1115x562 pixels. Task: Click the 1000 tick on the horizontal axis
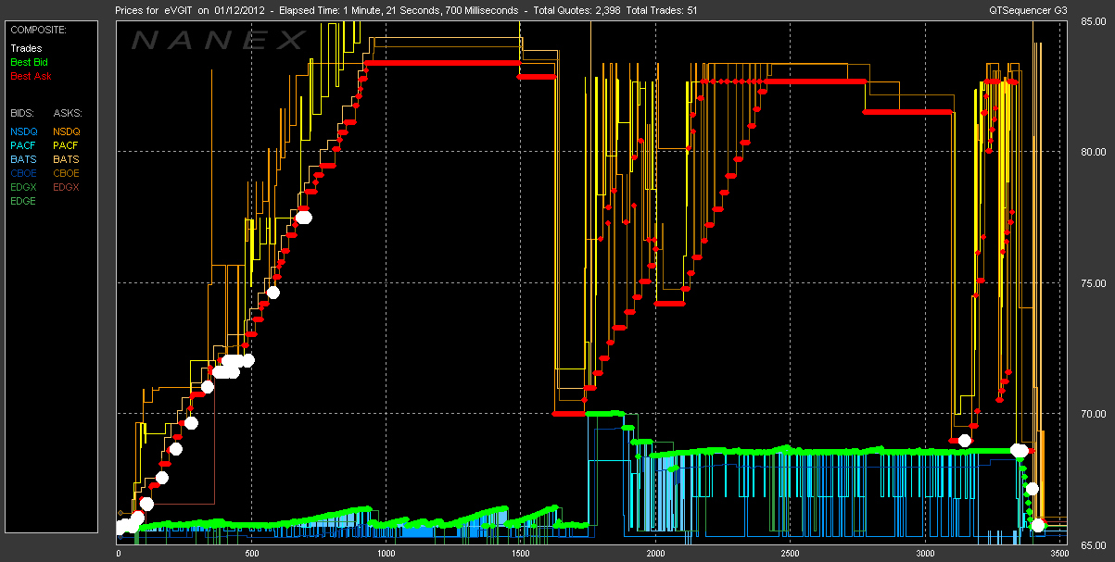[386, 554]
